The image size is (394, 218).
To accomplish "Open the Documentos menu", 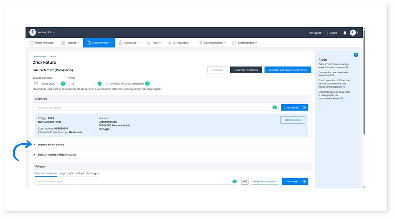I will click(99, 43).
